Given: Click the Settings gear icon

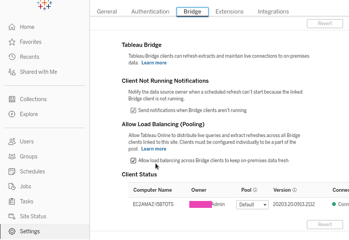Looking at the screenshot, I should tap(12, 231).
